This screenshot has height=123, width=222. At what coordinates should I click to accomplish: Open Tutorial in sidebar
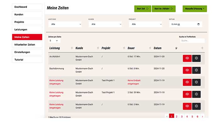click(27, 60)
